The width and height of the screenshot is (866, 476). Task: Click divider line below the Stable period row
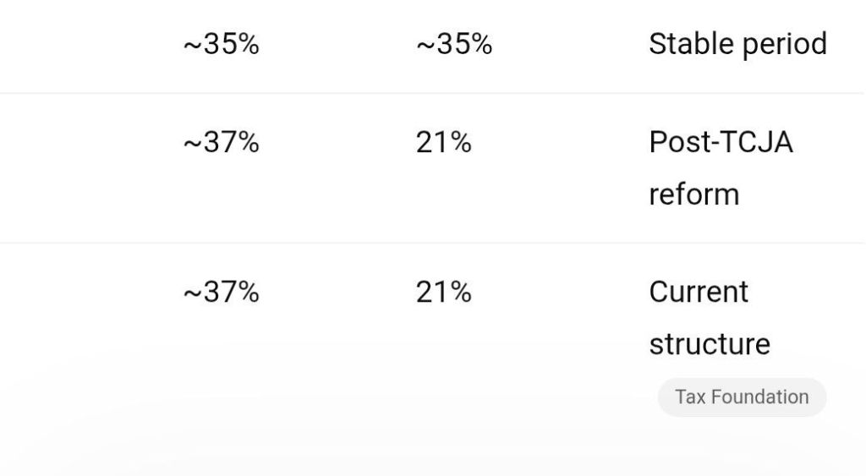click(431, 93)
